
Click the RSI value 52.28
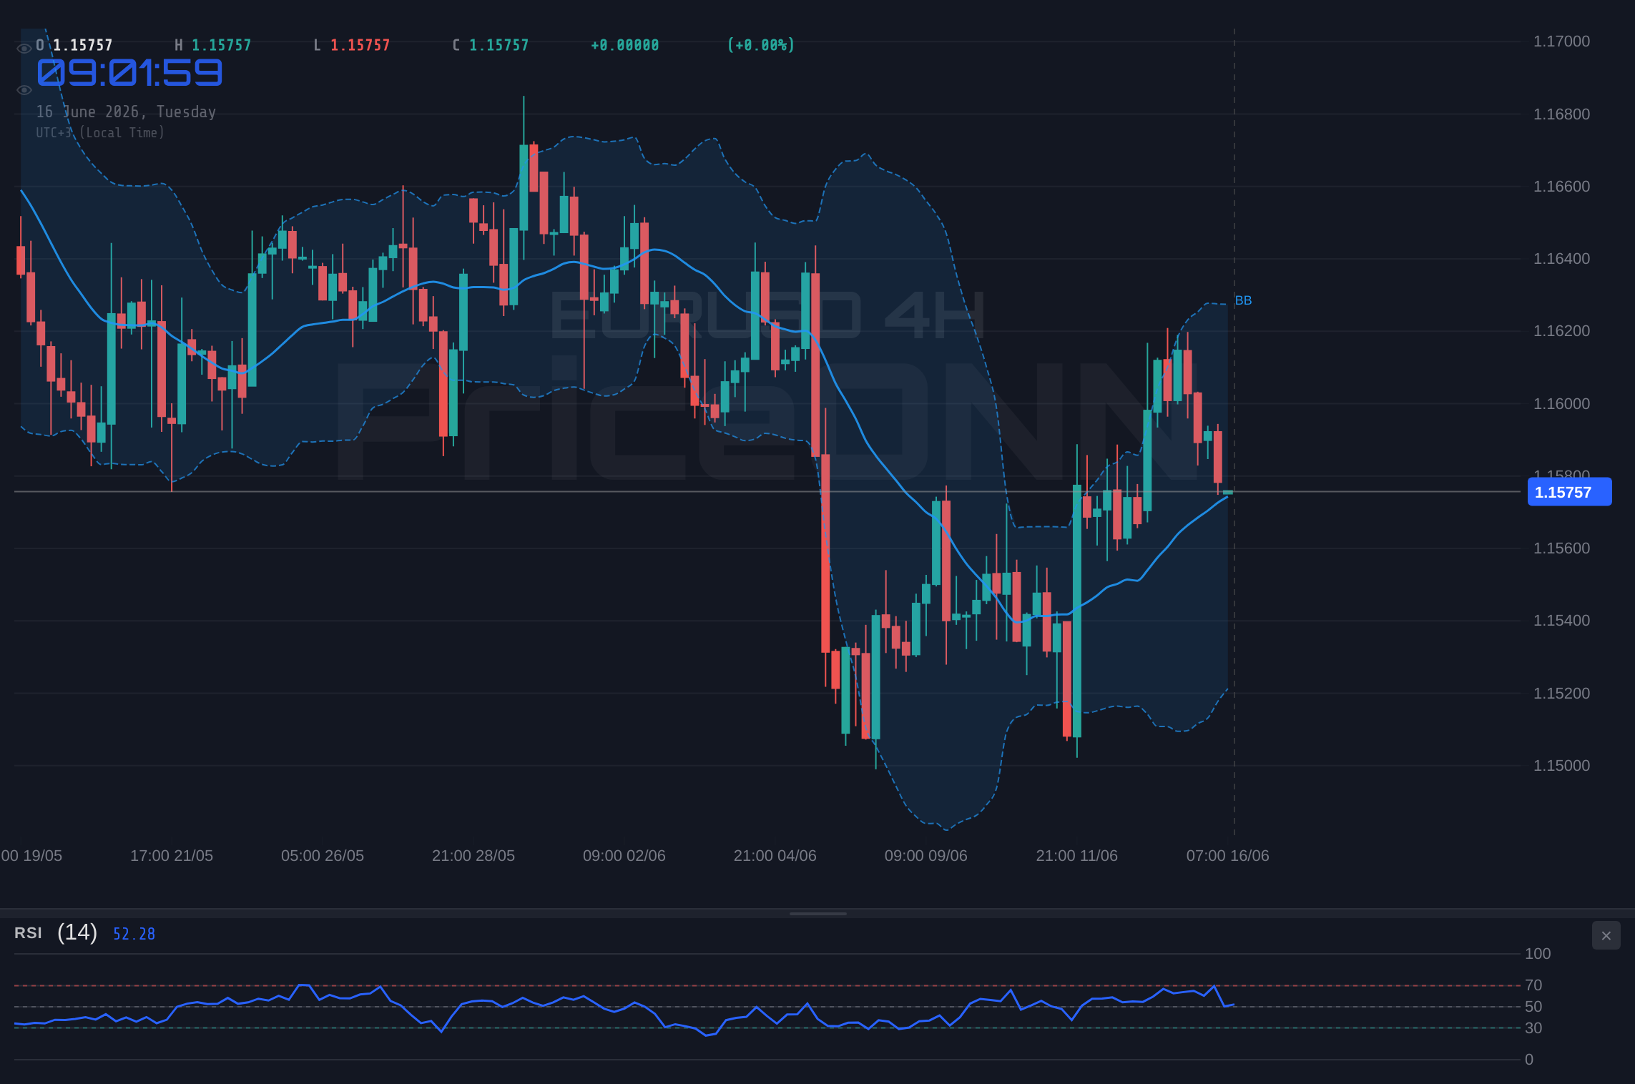pyautogui.click(x=134, y=934)
